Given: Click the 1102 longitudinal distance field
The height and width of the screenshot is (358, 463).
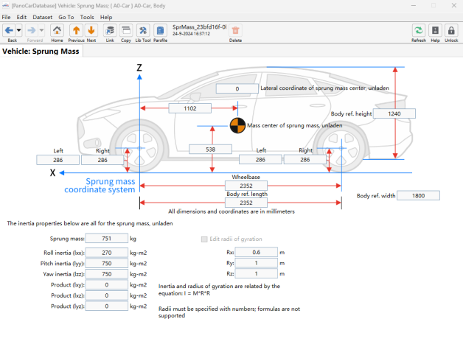Looking at the screenshot, I should [x=190, y=108].
